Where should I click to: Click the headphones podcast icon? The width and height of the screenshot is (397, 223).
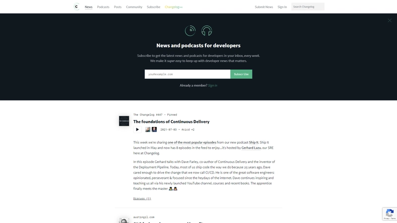(x=206, y=31)
